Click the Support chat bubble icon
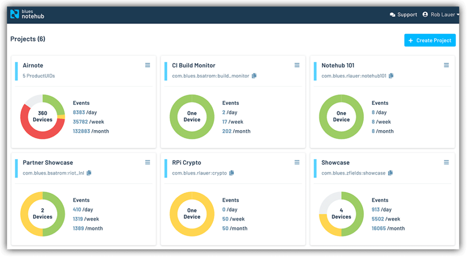Viewport: 467px width, 260px height. (392, 15)
